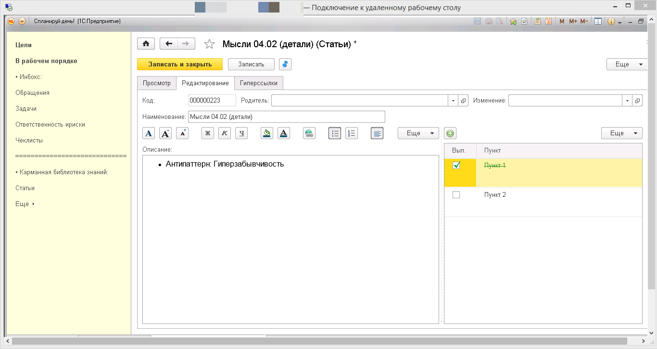This screenshot has width=657, height=349.
Task: Open Чеклисты in the sidebar
Action: click(x=29, y=141)
